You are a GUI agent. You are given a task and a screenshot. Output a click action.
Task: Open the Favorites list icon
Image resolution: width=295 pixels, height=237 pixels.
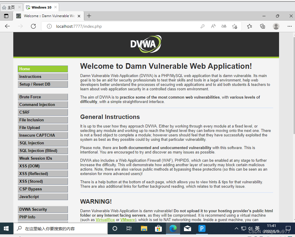coord(250,26)
